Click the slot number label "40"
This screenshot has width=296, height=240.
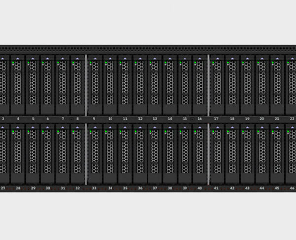tap(200, 188)
